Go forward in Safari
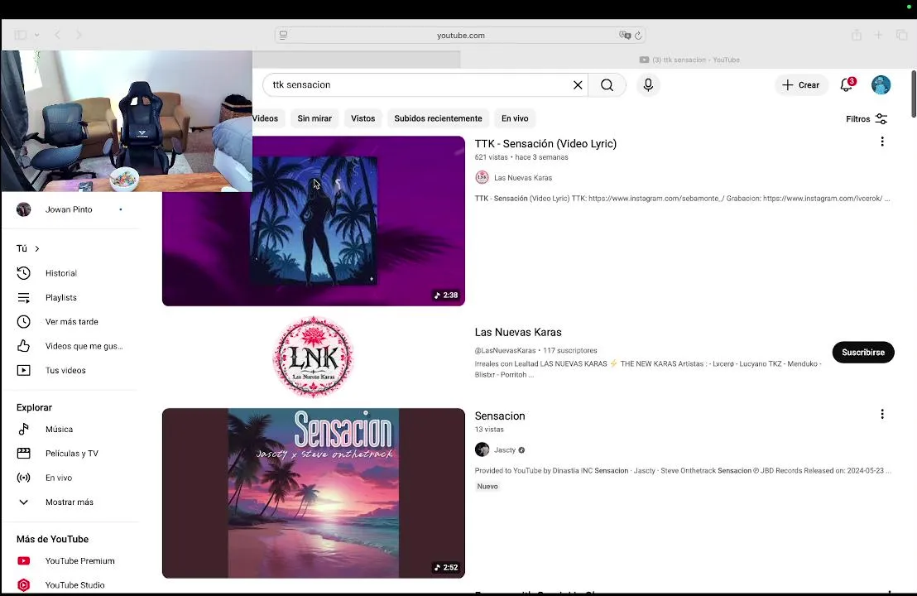The width and height of the screenshot is (917, 596). click(x=79, y=35)
